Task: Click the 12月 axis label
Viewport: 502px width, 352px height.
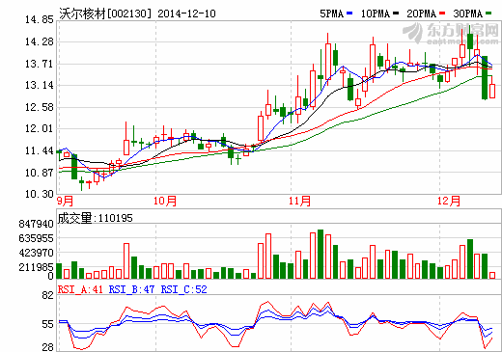Action: pyautogui.click(x=449, y=201)
